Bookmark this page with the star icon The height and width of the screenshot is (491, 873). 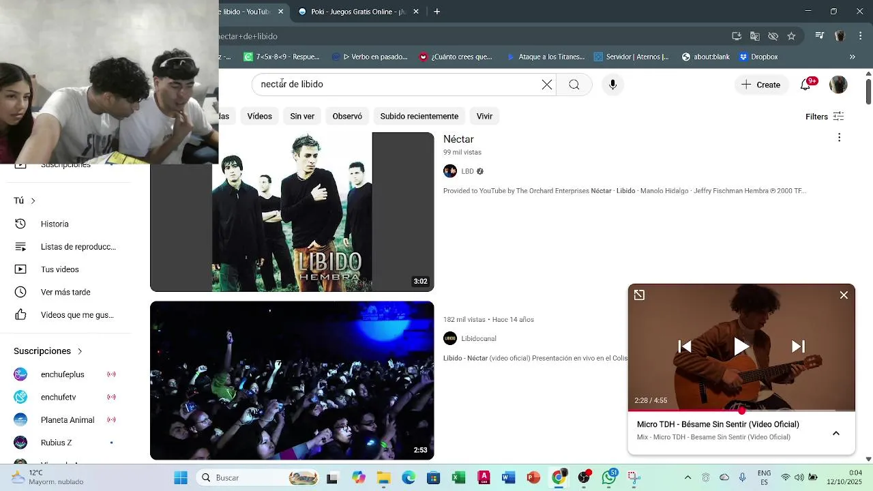click(x=791, y=36)
